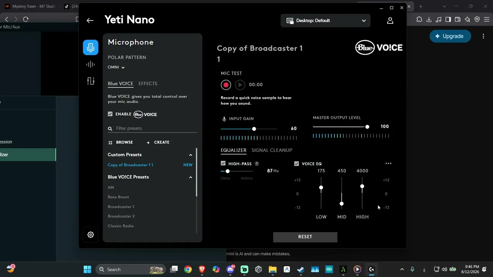Screen dimensions: 493x277
Task: Open browser tab search chevron
Action: [445, 7]
